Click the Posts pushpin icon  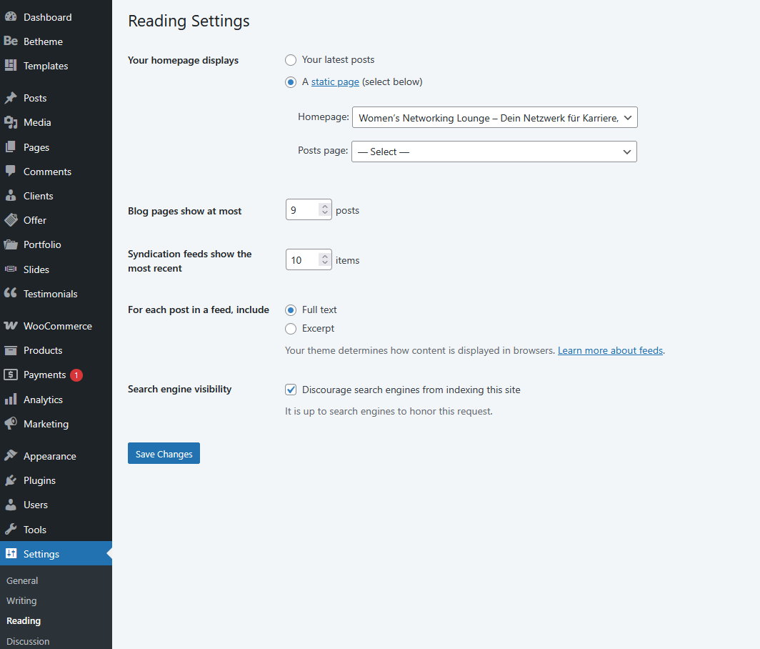point(11,98)
